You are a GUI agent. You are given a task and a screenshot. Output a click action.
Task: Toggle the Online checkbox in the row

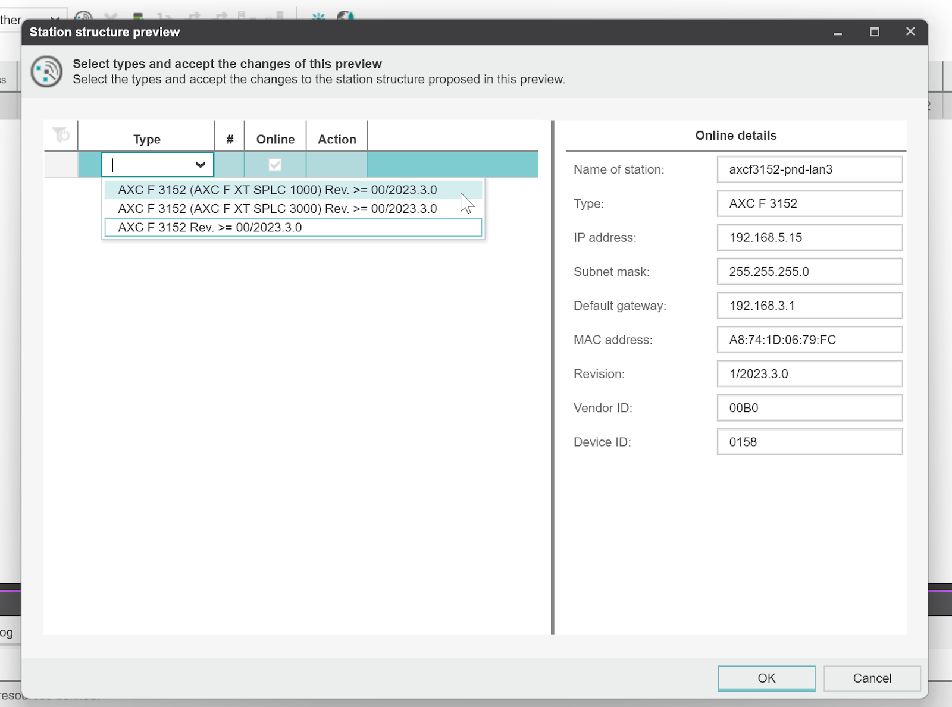click(275, 165)
